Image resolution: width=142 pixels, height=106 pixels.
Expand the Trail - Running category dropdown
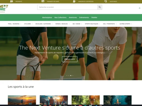click(x=14, y=24)
